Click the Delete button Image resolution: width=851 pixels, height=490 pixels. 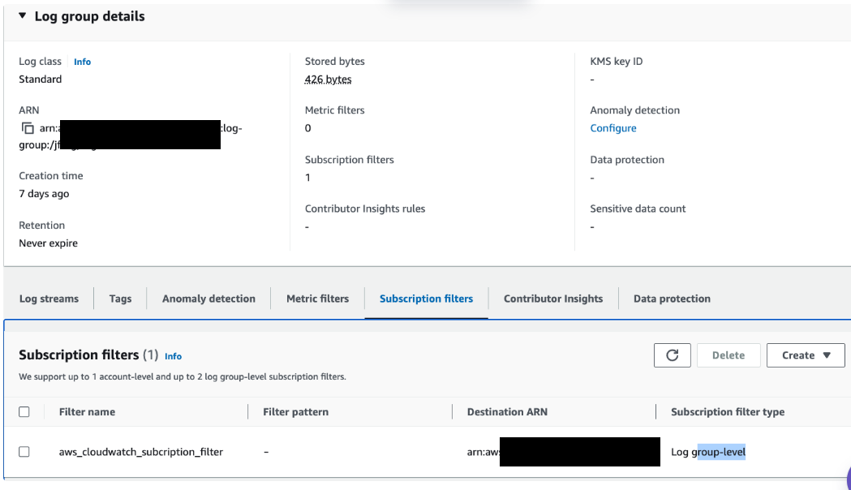728,355
